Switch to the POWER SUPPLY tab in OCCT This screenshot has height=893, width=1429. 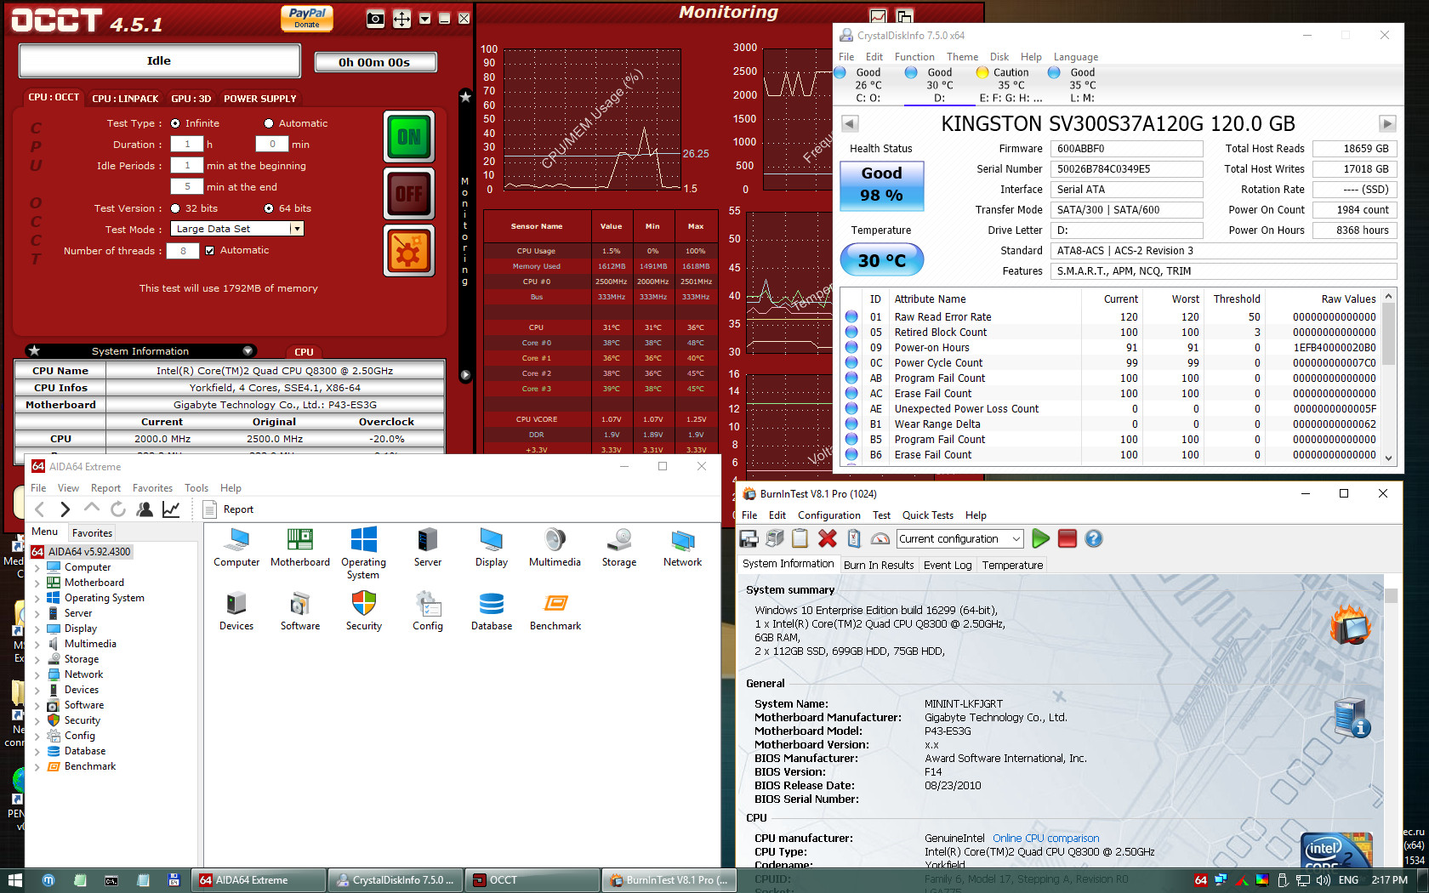tap(260, 99)
